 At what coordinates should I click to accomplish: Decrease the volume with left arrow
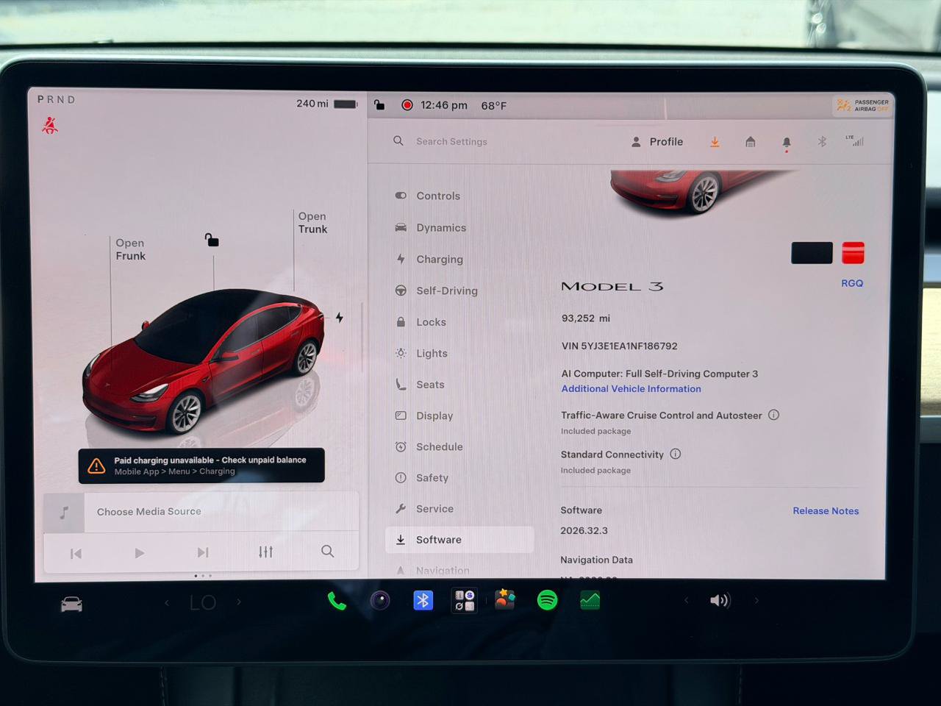pyautogui.click(x=687, y=601)
